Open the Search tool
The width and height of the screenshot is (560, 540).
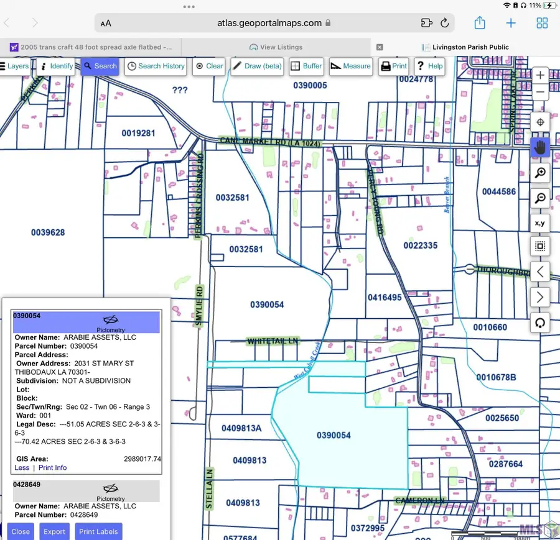[x=100, y=66]
